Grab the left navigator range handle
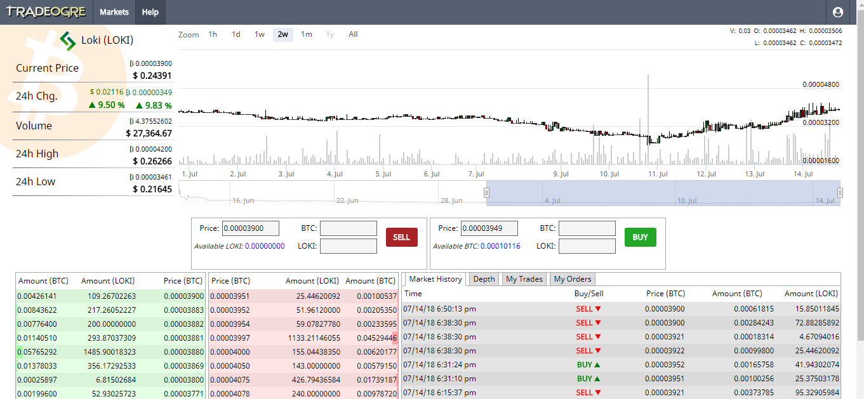Screen dimensions: 864x399 [x=487, y=193]
